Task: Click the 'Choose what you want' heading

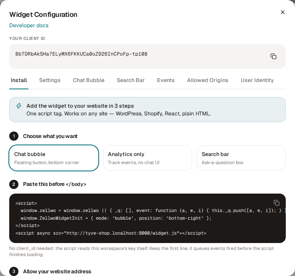Action: point(50,136)
